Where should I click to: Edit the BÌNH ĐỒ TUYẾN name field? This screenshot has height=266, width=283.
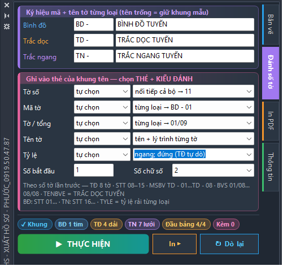(x=185, y=24)
